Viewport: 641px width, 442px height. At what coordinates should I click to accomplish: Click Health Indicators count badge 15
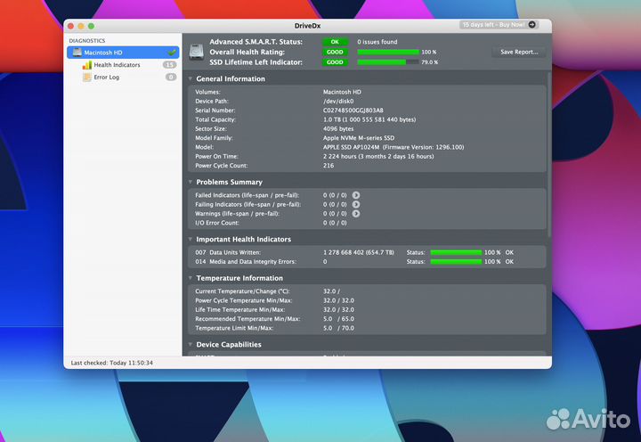(170, 65)
